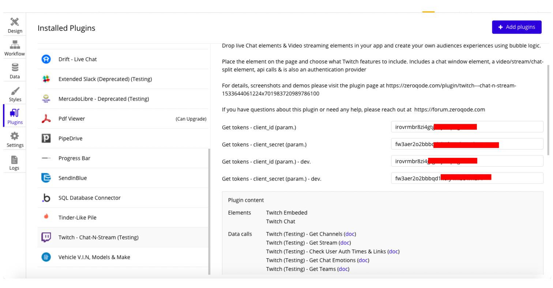
Task: Click the Twitch plugin icon
Action: coord(46,237)
